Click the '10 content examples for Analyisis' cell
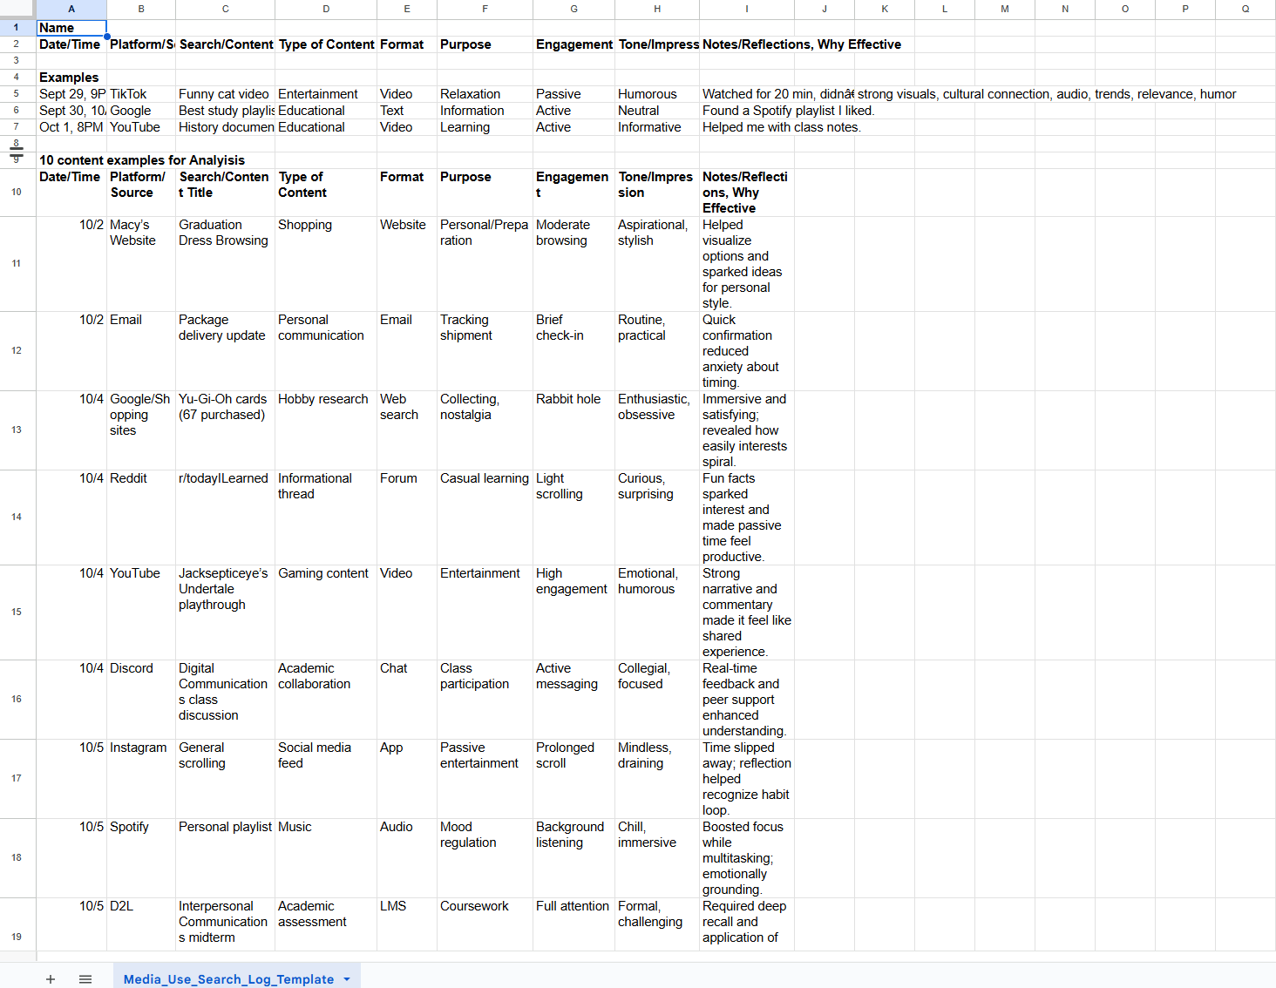1276x988 pixels. pos(142,160)
